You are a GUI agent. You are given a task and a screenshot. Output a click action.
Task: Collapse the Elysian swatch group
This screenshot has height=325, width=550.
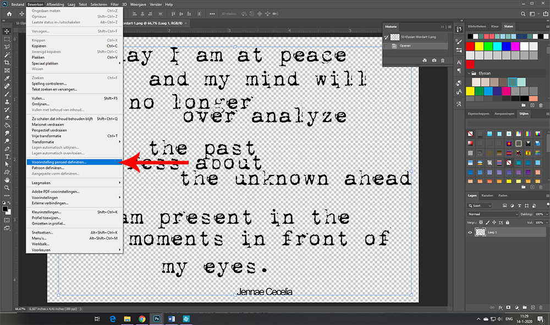click(469, 73)
